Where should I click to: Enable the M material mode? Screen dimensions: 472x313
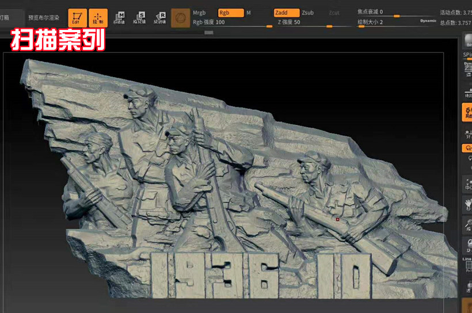point(249,12)
